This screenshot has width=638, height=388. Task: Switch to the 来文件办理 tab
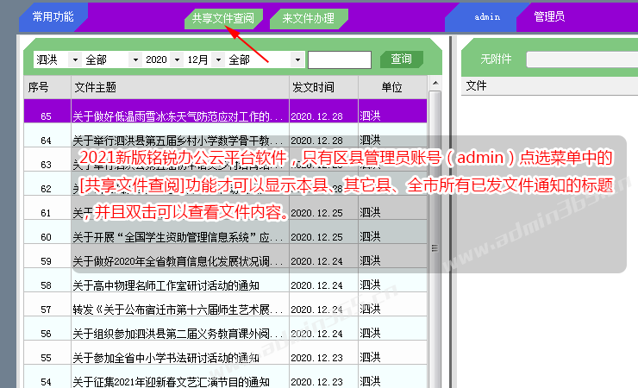pos(309,18)
